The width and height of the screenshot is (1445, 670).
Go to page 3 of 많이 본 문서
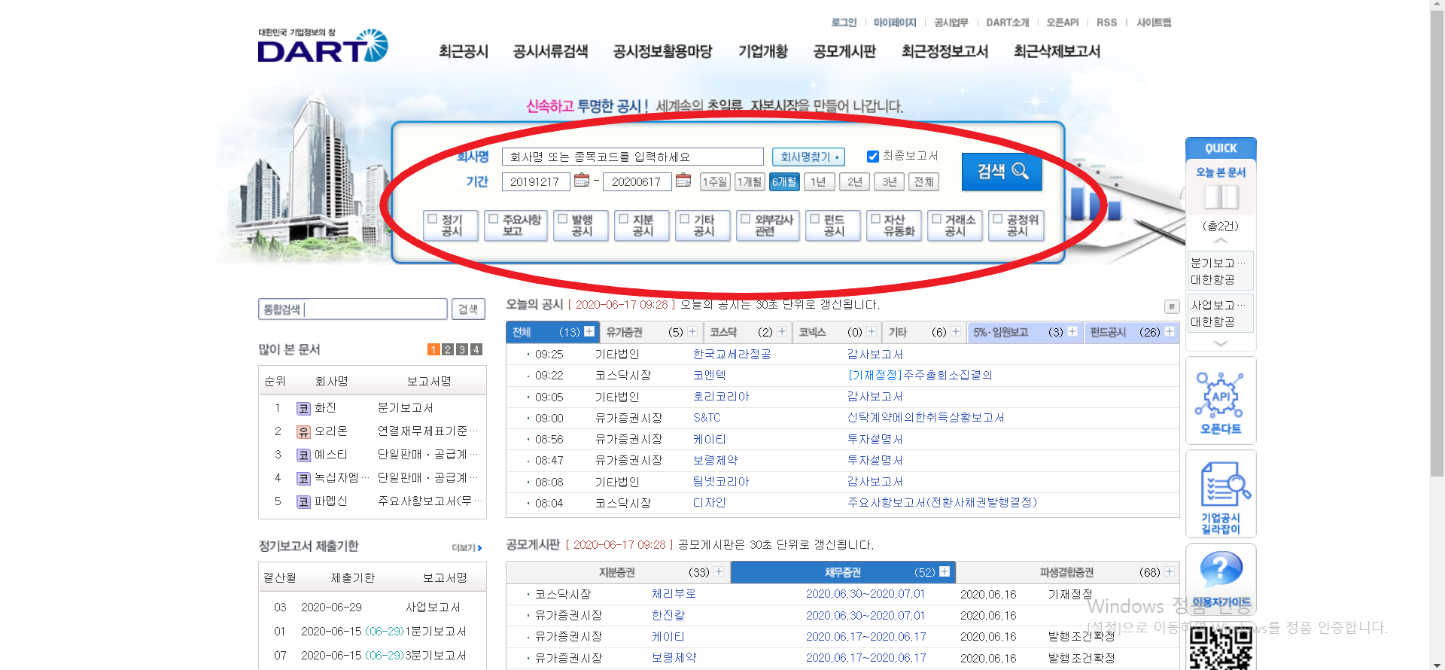pyautogui.click(x=462, y=349)
